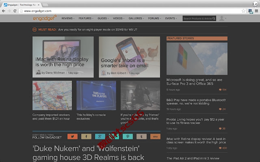Open the Chrome hamburger menu

(256, 11)
